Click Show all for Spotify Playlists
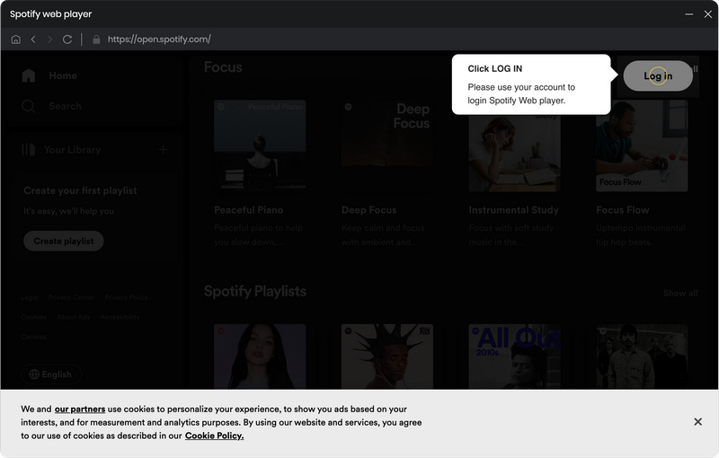The height and width of the screenshot is (458, 719). pos(680,293)
